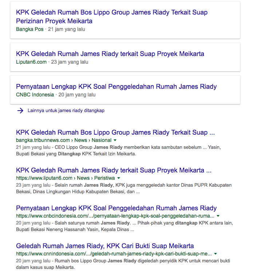
Task: Click the green cnbcindonesia.com URL text
Action: coord(115,216)
